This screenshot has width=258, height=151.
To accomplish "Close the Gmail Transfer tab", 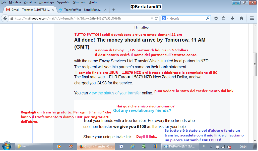I will click(53, 10).
